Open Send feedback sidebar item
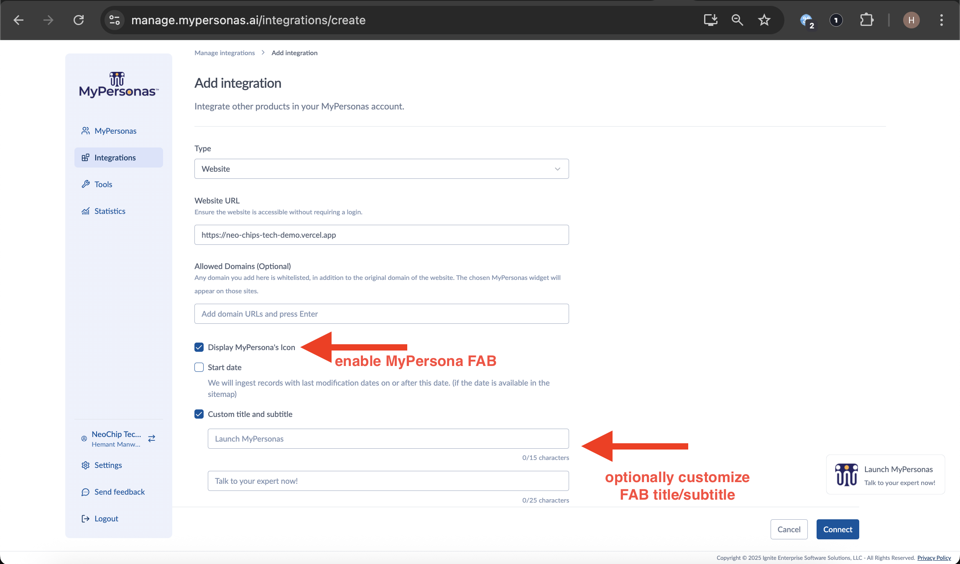Screen dimensions: 960x564 click(x=119, y=492)
